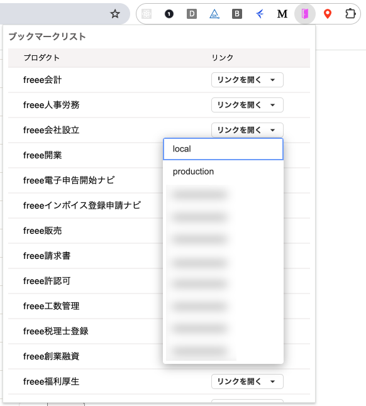The width and height of the screenshot is (366, 406).
Task: Click the プロダクト column header
Action: tap(42, 57)
